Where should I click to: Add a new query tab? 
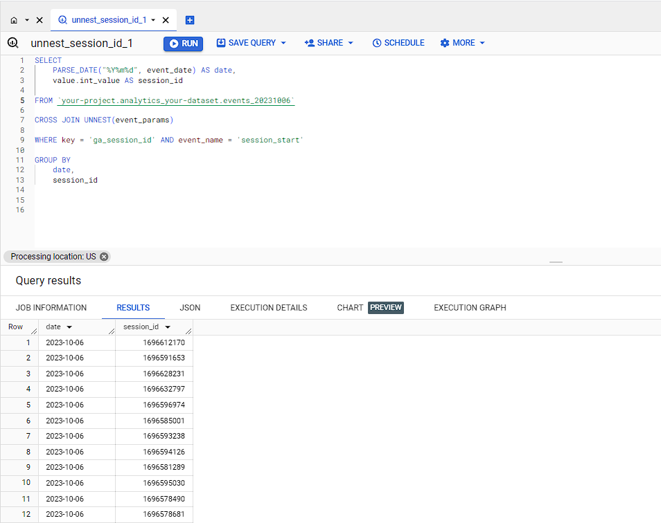coord(190,20)
